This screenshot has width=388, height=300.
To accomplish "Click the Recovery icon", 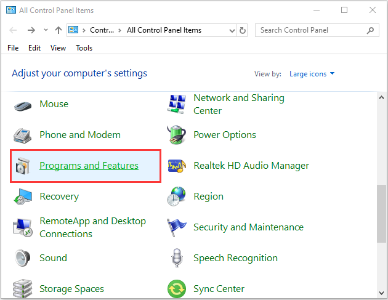I will (23, 197).
